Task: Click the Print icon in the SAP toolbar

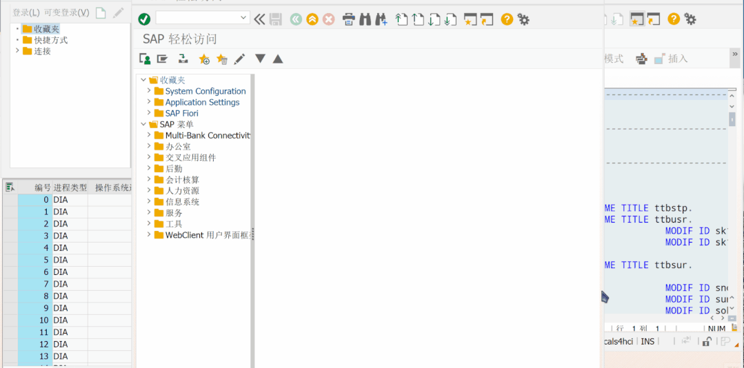Action: [349, 19]
